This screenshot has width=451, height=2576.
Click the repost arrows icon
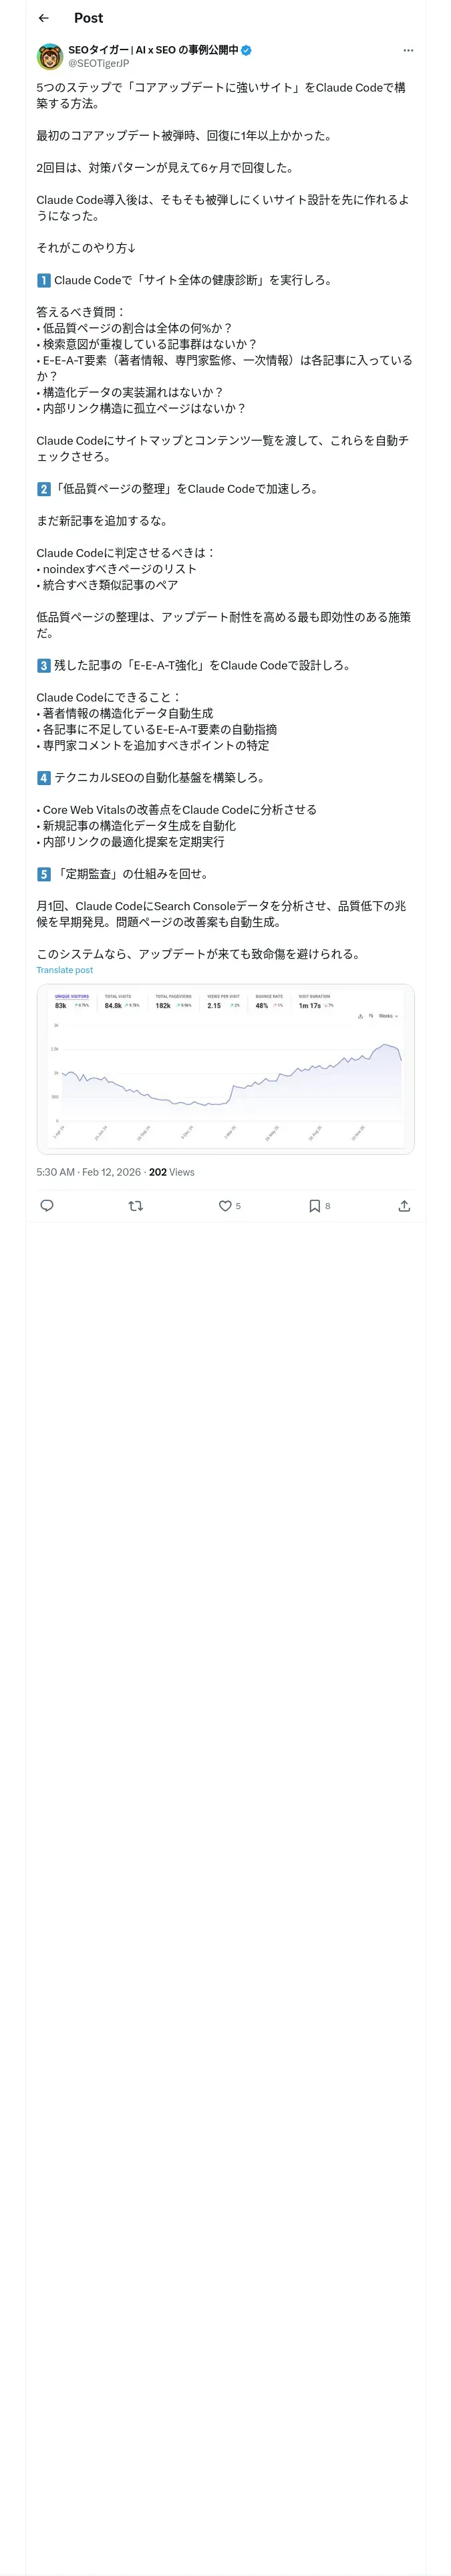136,1206
